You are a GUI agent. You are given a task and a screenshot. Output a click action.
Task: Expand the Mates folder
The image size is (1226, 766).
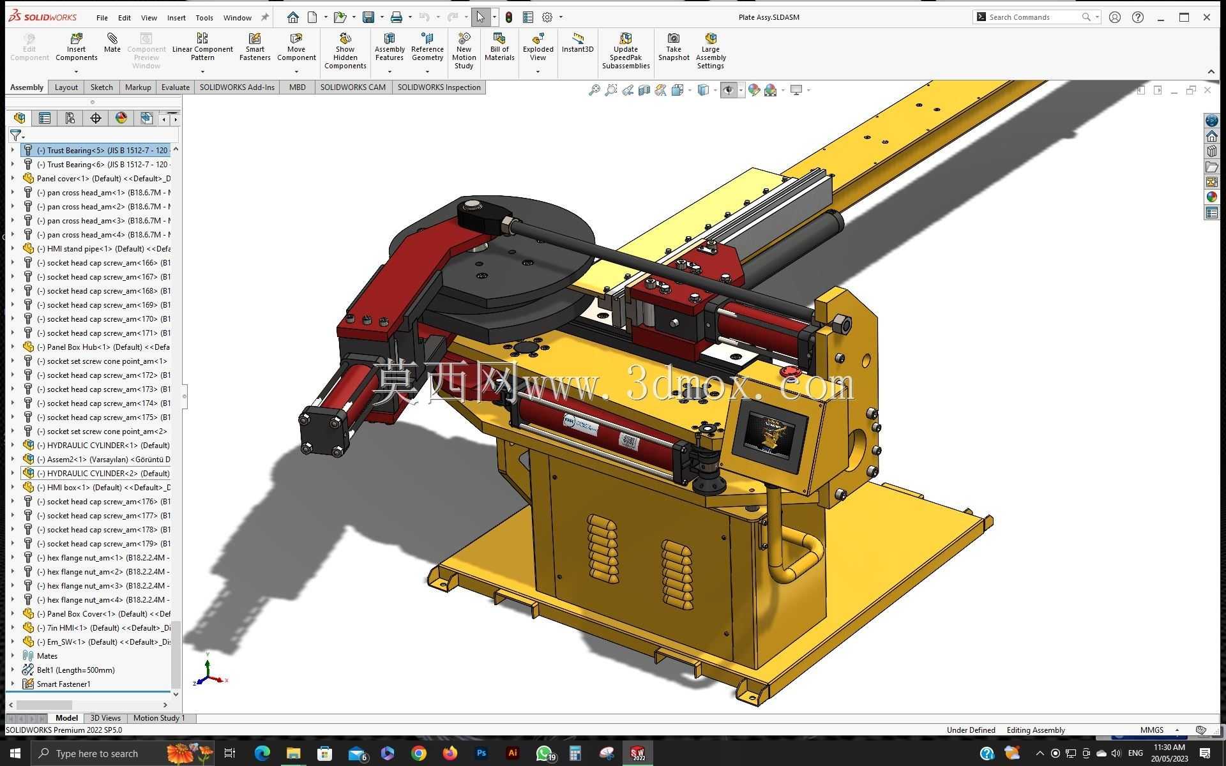coord(12,656)
